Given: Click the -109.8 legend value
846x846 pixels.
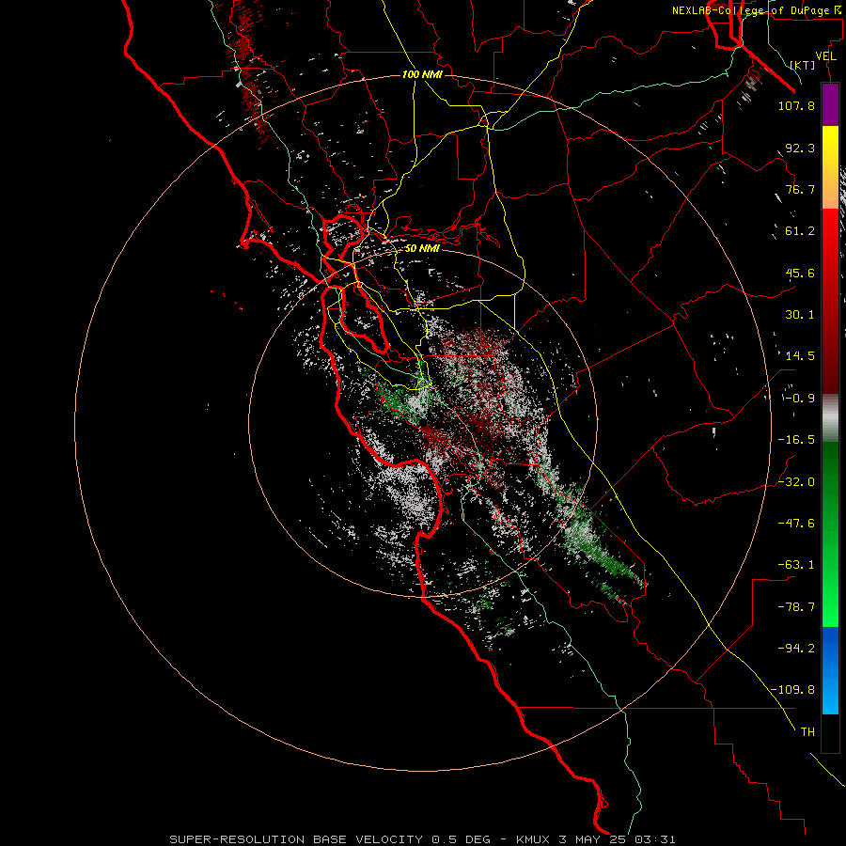Looking at the screenshot, I should [x=793, y=690].
